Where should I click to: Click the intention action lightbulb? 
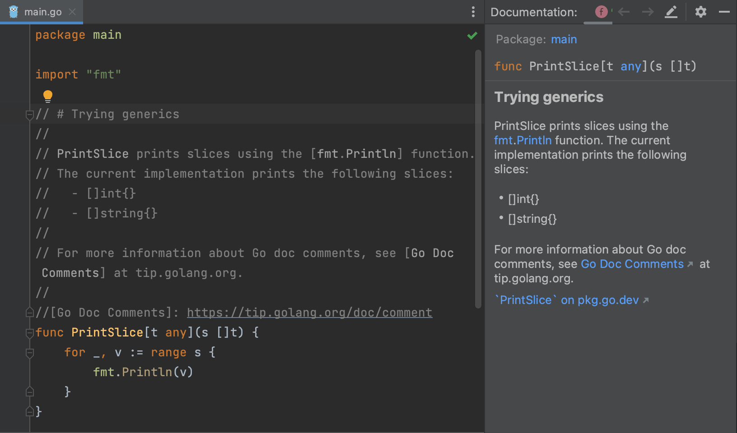[x=47, y=96]
